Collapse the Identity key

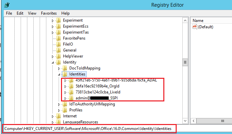(53, 63)
